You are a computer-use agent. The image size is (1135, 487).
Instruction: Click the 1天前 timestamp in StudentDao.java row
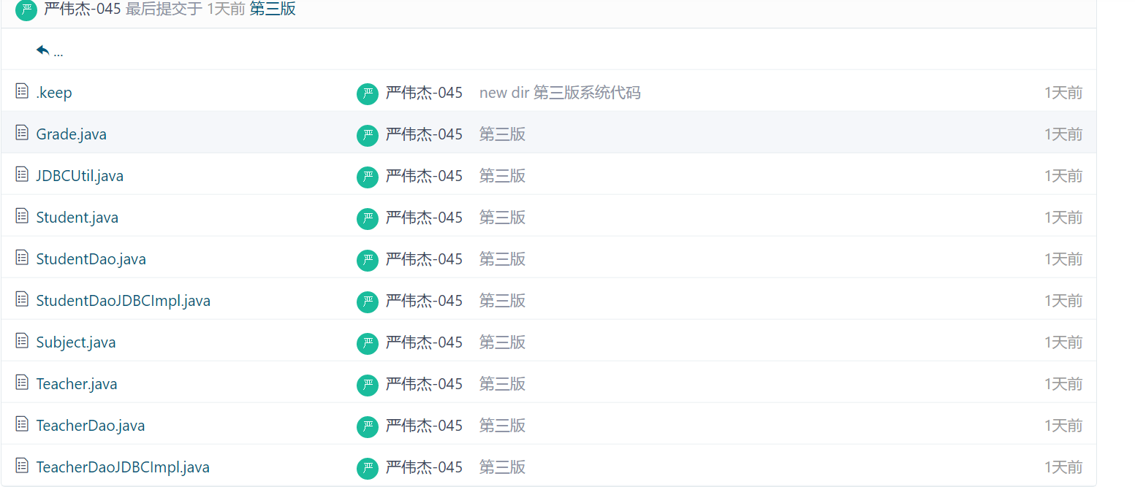[x=1063, y=259]
